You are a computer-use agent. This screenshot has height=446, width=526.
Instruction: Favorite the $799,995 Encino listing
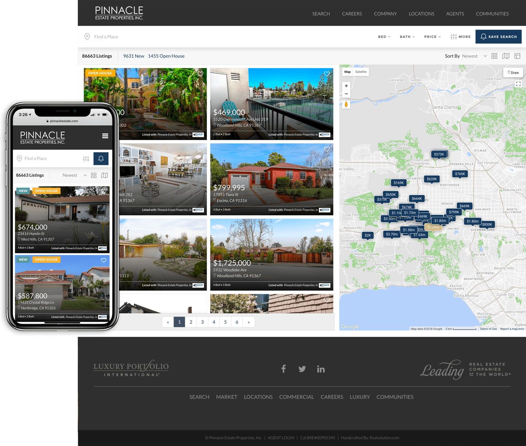327,149
